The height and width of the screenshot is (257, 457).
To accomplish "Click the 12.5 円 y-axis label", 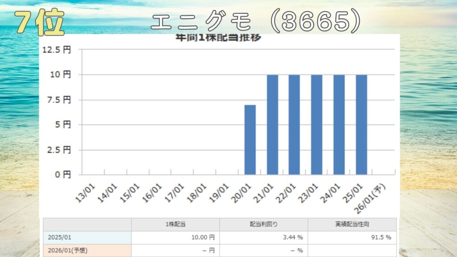I will 56,50.
